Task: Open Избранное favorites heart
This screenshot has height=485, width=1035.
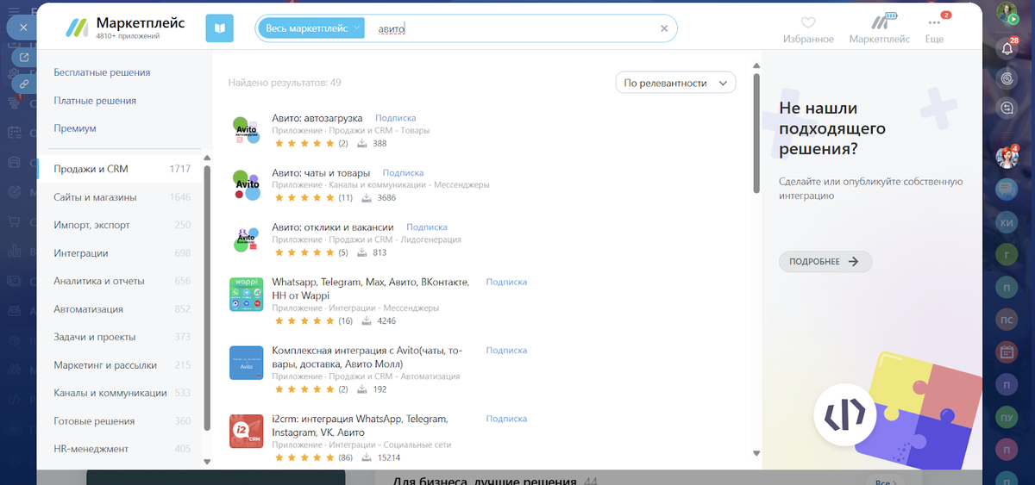Action: [808, 29]
